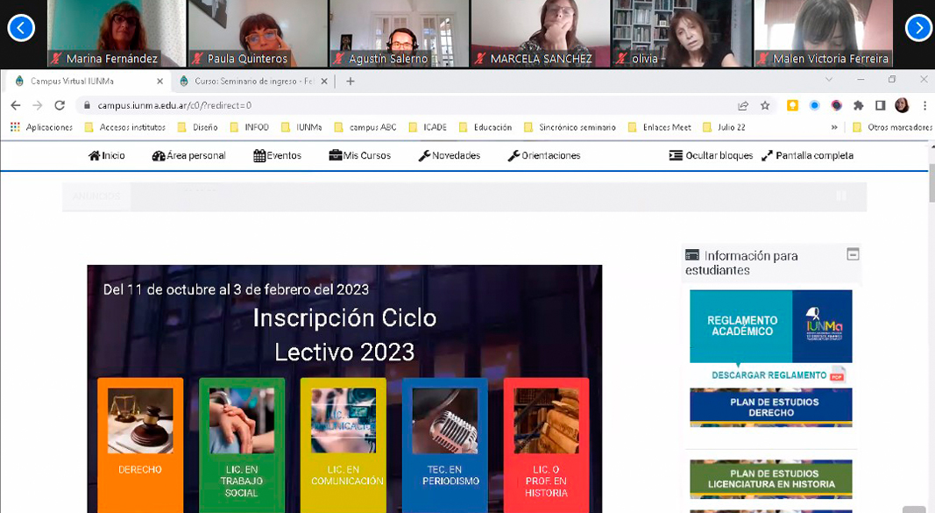Close the Seminario de ingreso tab
This screenshot has height=513, width=935.
point(324,82)
